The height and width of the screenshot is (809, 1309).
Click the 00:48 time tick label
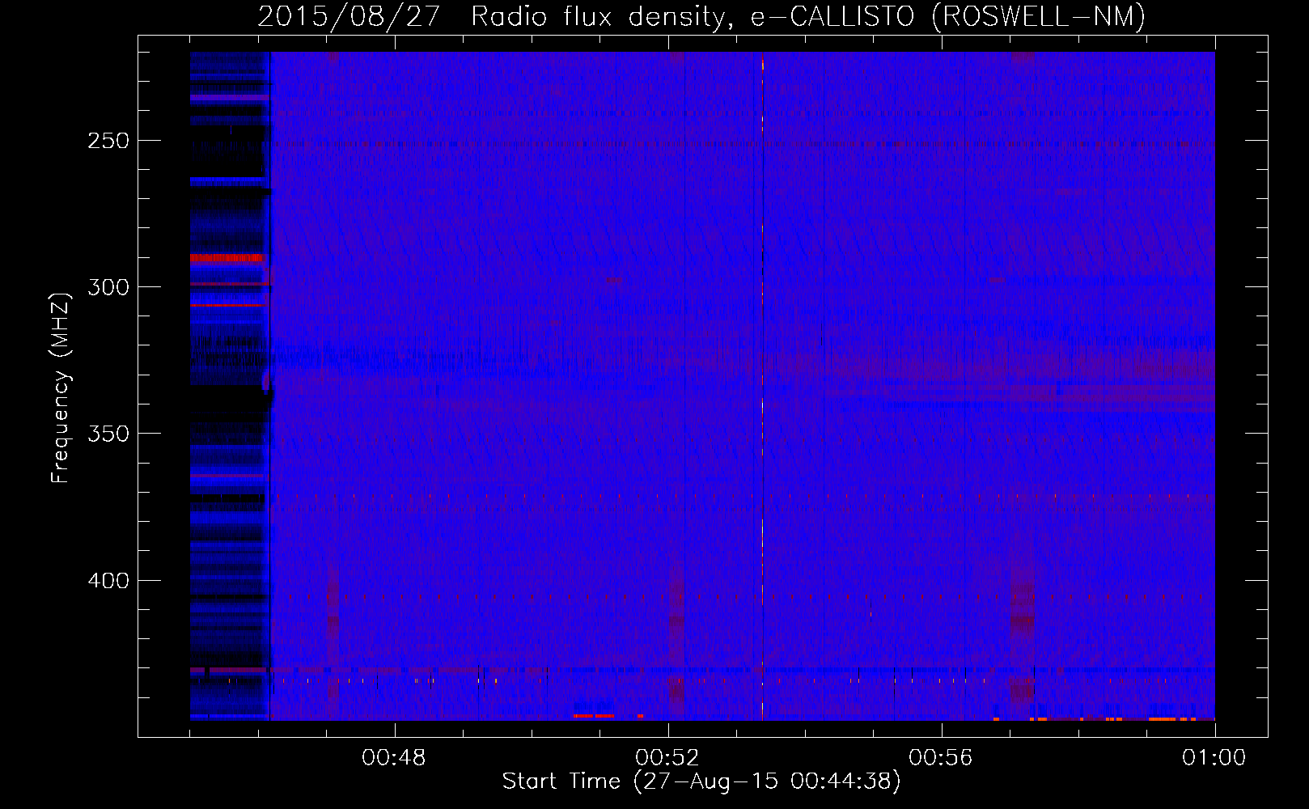(394, 758)
